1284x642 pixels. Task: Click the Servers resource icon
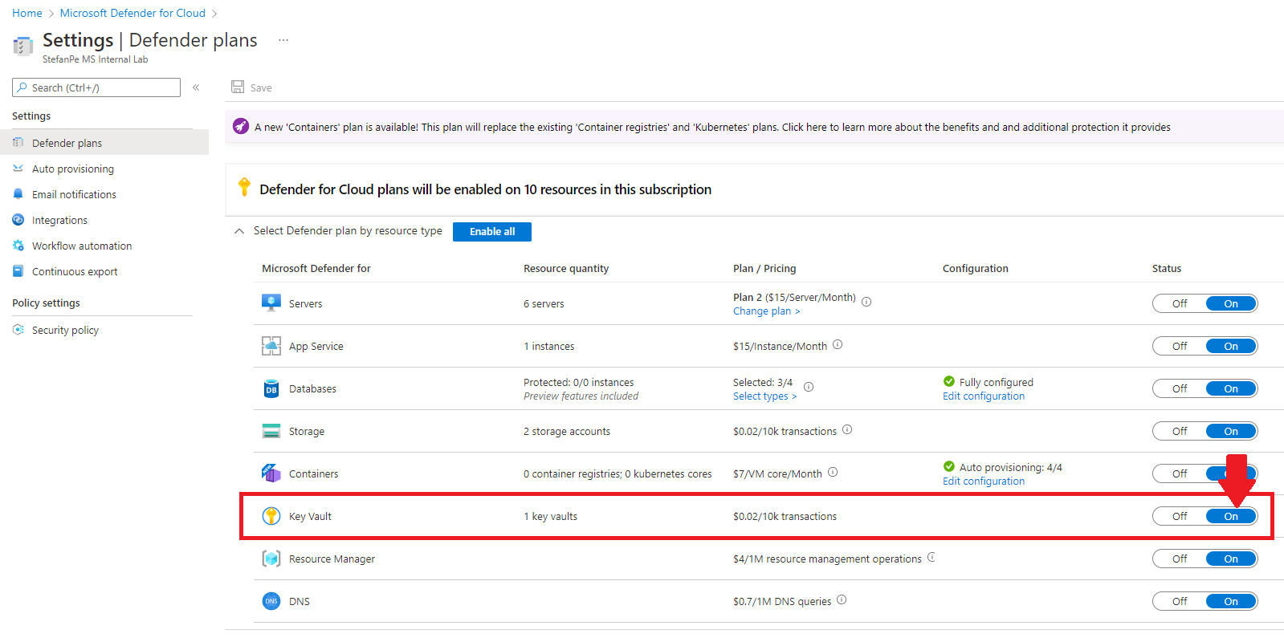tap(271, 303)
